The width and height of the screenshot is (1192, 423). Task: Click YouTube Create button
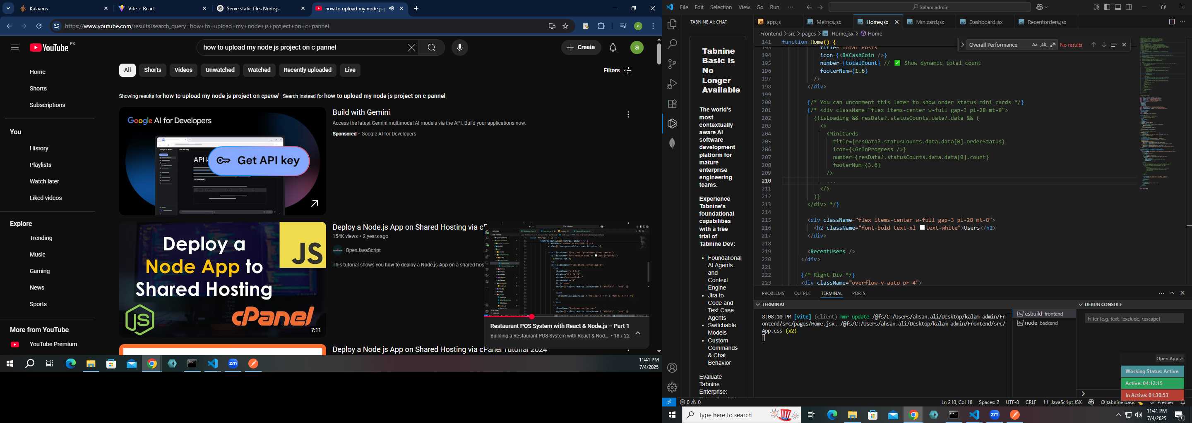coord(581,48)
